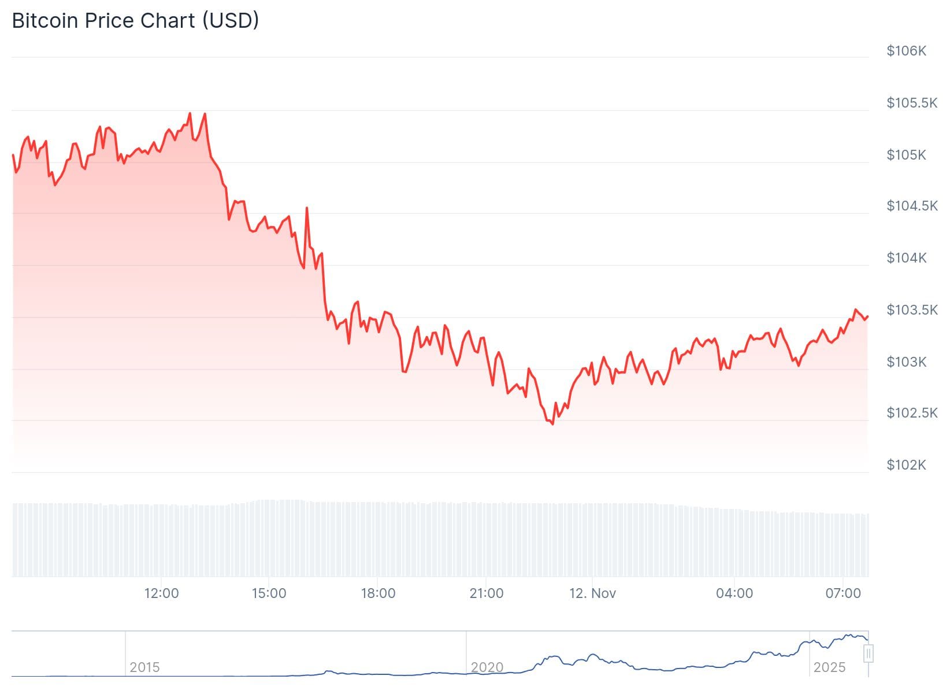Click the 12. Nov date label
This screenshot has width=950, height=694.
point(592,593)
